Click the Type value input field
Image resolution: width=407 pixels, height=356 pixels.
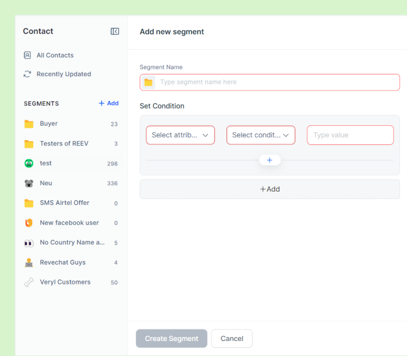point(350,135)
